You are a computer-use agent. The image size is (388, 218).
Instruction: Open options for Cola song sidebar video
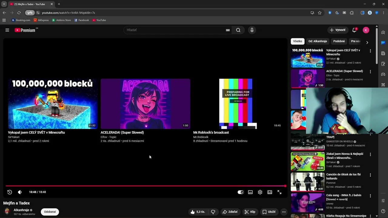(370, 196)
